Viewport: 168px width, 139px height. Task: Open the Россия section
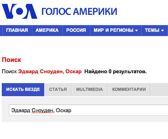(x=76, y=30)
